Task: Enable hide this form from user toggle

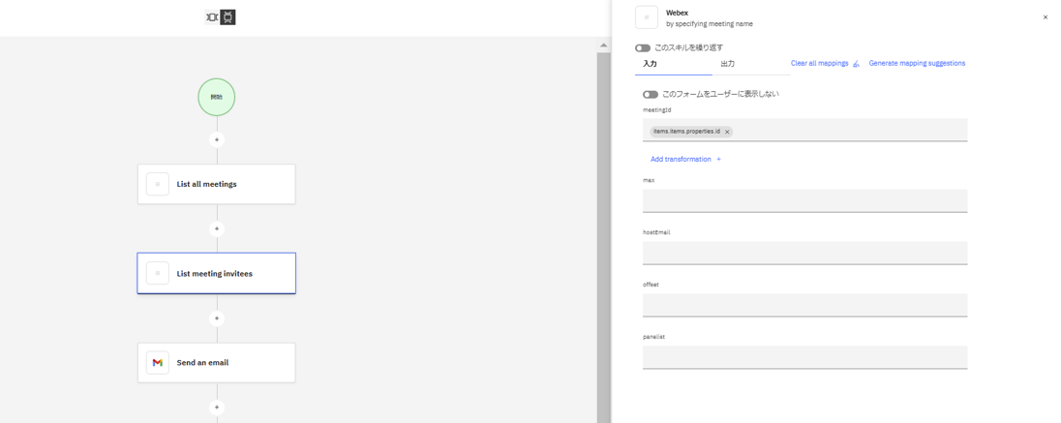Action: tap(651, 95)
